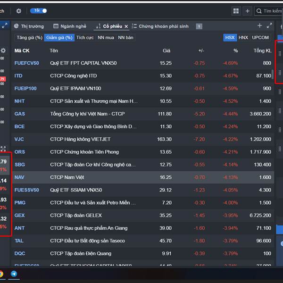Open stock code GAS
The image size is (283, 283).
[x=20, y=114]
